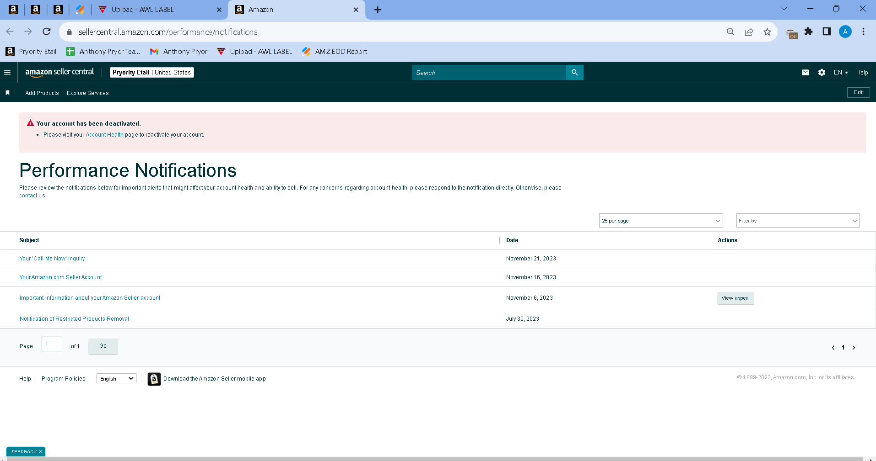
Task: Open the Program Policies link
Action: (x=64, y=379)
